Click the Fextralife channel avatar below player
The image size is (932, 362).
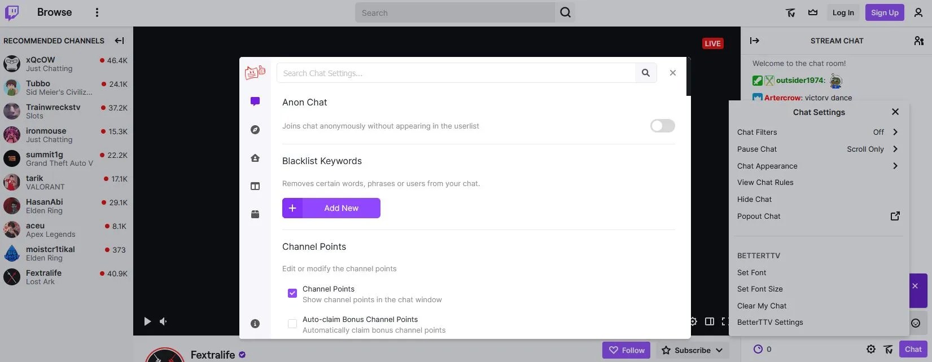(165, 355)
